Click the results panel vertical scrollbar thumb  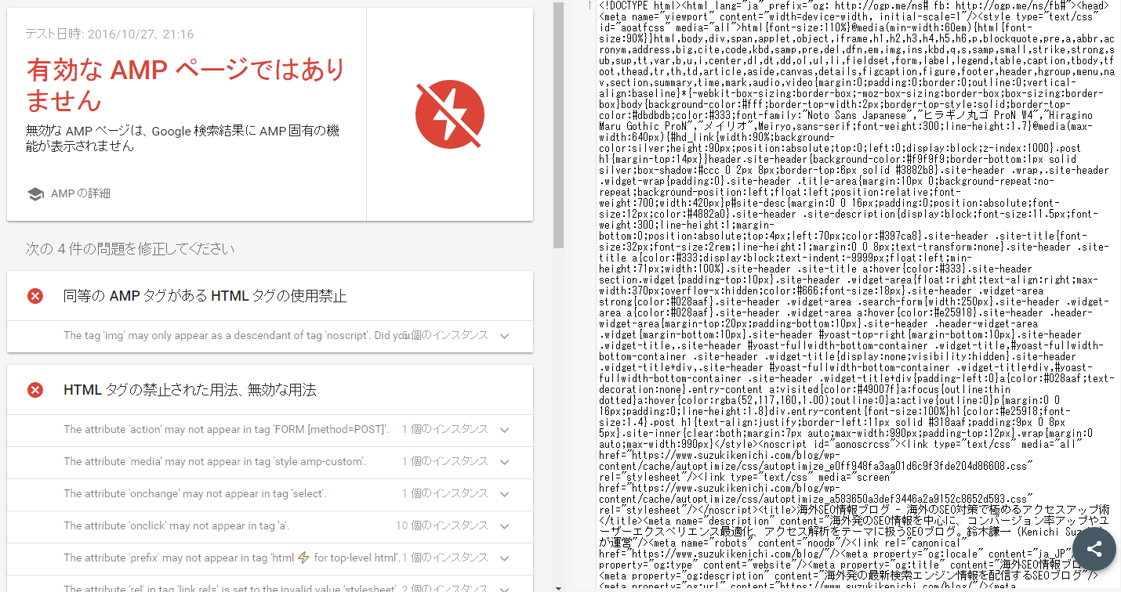(558, 125)
